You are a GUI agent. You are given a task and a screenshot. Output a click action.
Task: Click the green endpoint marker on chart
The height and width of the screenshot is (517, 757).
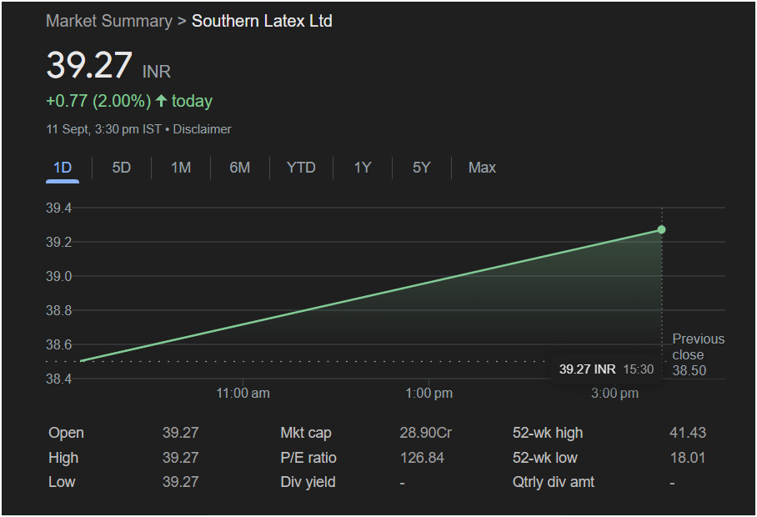661,230
